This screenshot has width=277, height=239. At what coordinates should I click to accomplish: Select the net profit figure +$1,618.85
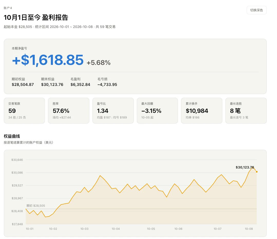(x=48, y=60)
